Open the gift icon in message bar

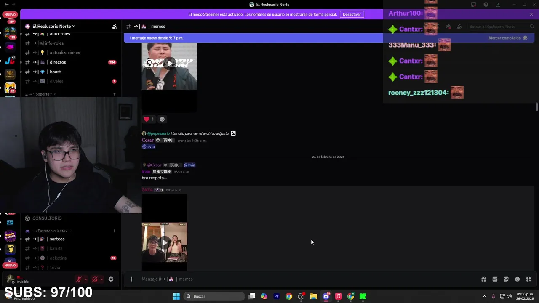483,279
